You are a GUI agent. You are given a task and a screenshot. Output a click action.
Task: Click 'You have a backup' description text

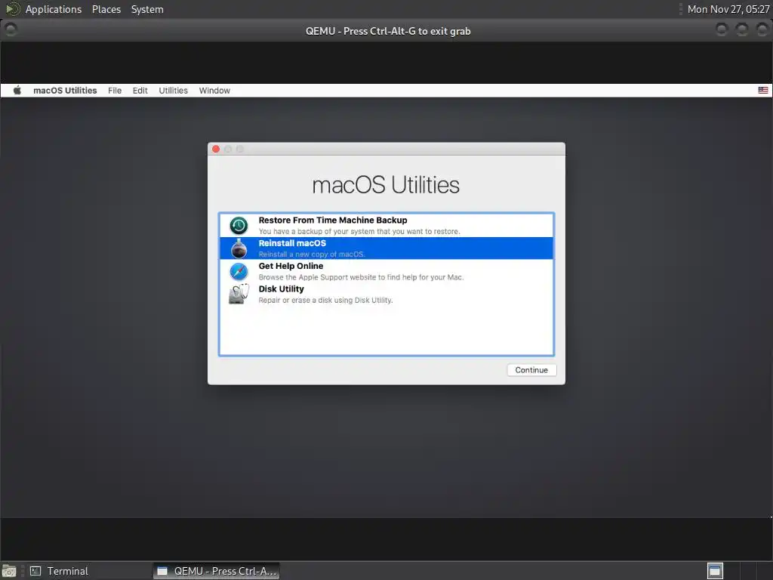click(x=359, y=232)
